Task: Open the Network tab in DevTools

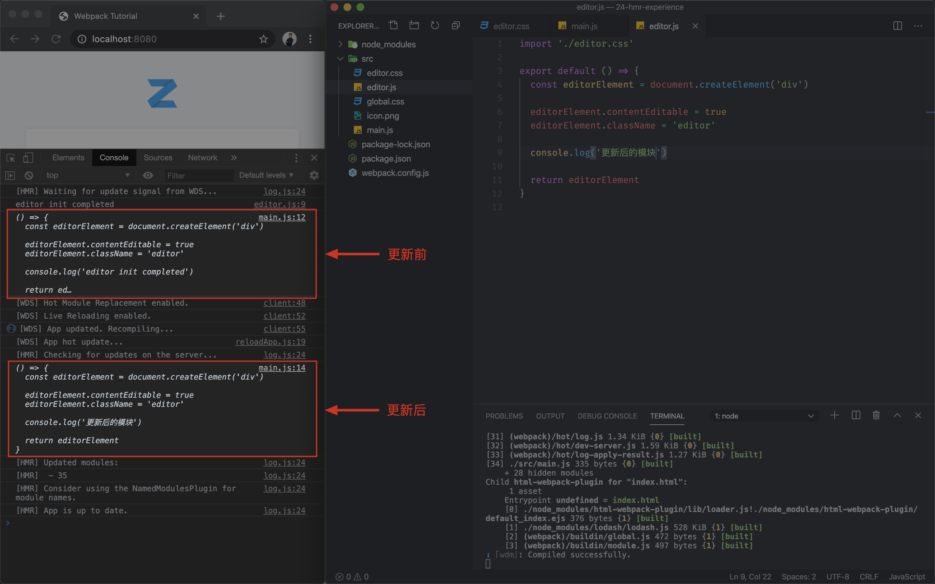Action: 203,158
